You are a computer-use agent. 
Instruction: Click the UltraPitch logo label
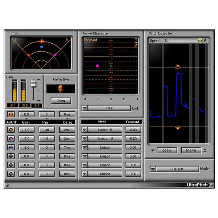coord(197,185)
